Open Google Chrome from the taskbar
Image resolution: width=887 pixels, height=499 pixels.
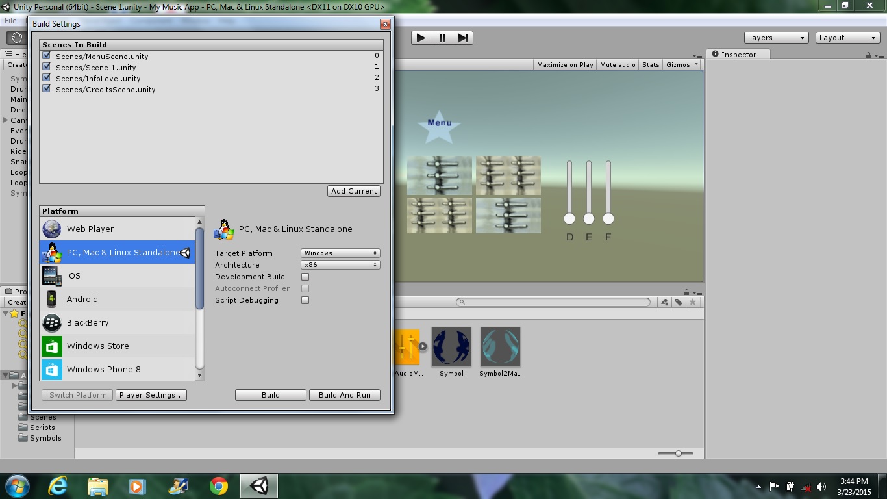219,486
